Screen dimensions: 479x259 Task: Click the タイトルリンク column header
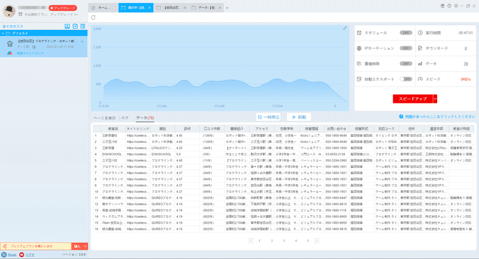(x=138, y=129)
